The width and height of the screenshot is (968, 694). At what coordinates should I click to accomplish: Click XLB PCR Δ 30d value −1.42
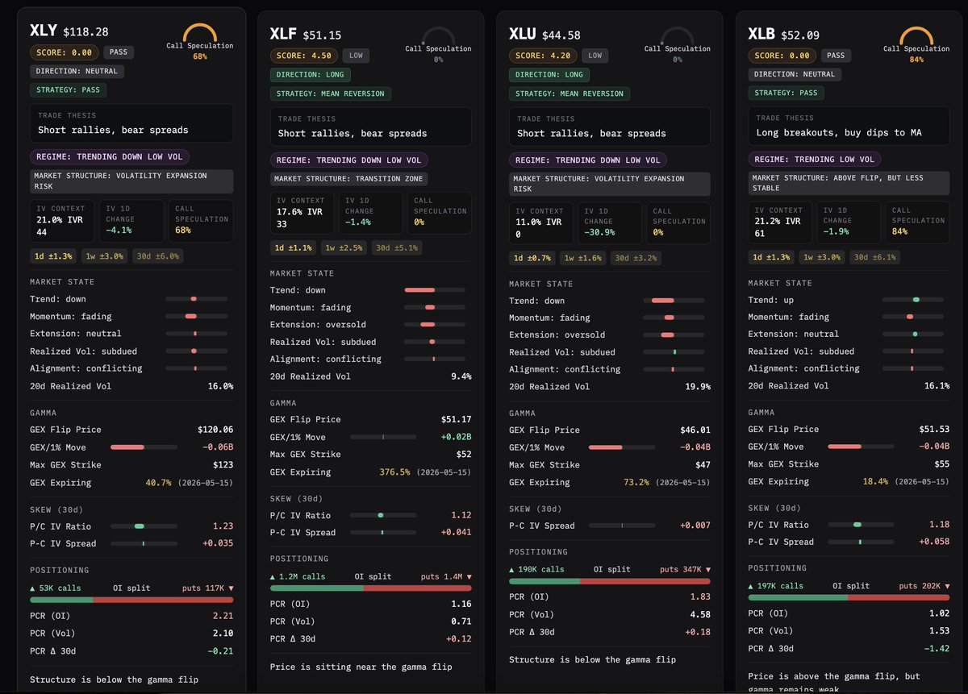click(937, 648)
